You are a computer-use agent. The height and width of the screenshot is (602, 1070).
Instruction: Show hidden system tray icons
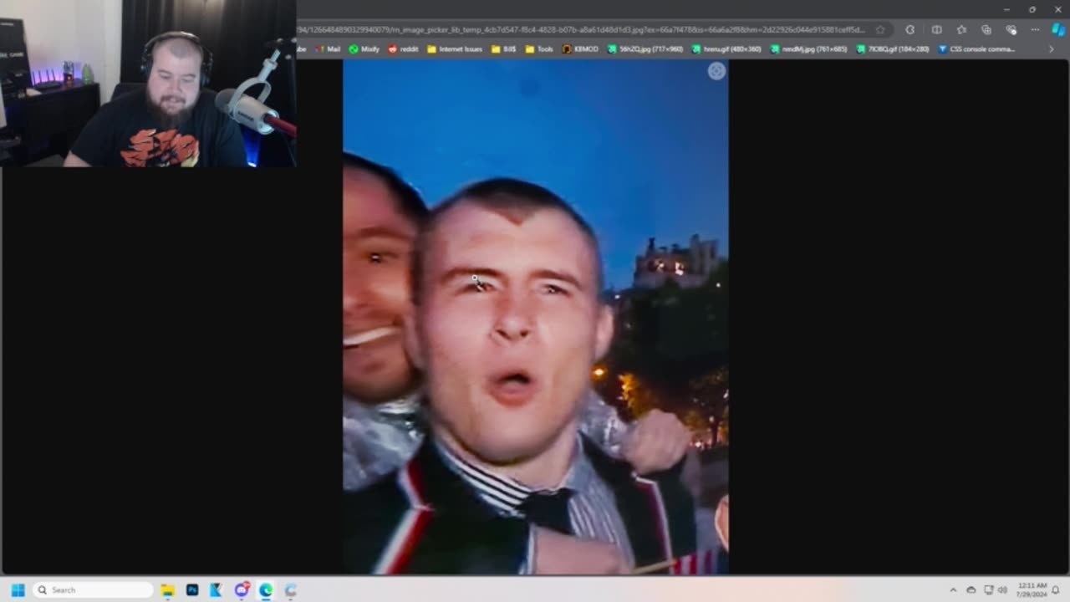tap(953, 589)
